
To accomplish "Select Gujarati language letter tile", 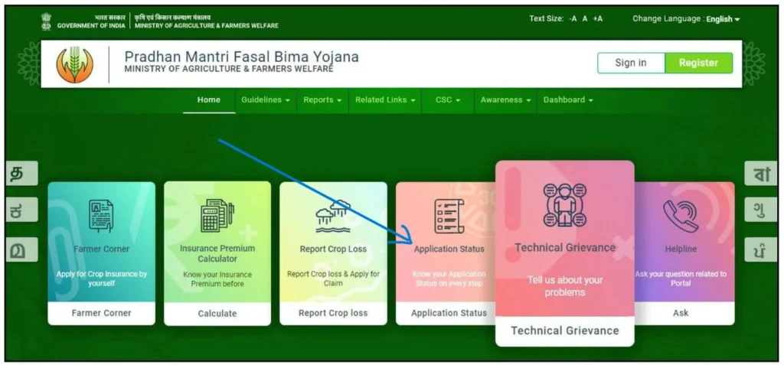I will [760, 209].
